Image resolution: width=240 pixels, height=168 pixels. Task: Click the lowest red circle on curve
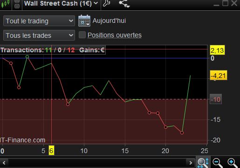[182, 133]
